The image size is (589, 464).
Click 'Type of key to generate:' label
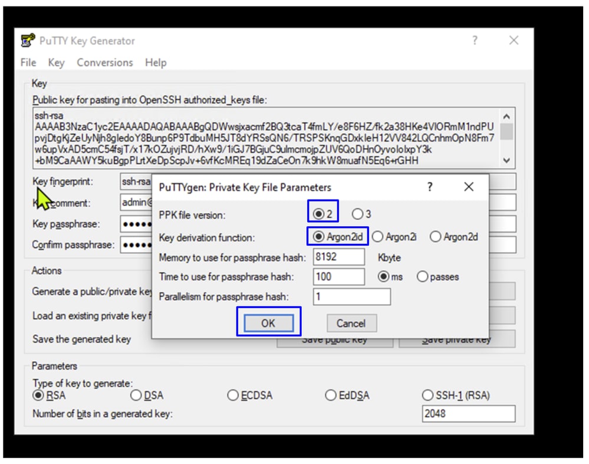coord(83,383)
